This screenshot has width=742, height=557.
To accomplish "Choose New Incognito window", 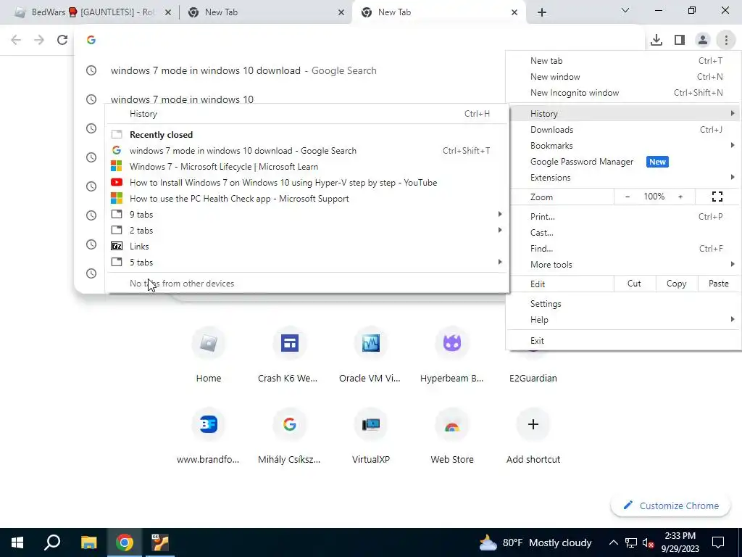I will (x=624, y=93).
